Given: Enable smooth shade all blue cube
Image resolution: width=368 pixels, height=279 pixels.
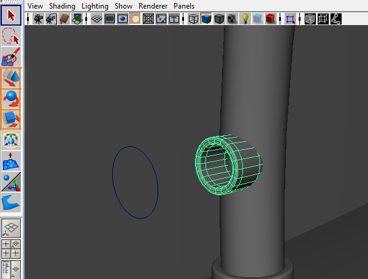Looking at the screenshot, I should click(x=206, y=19).
